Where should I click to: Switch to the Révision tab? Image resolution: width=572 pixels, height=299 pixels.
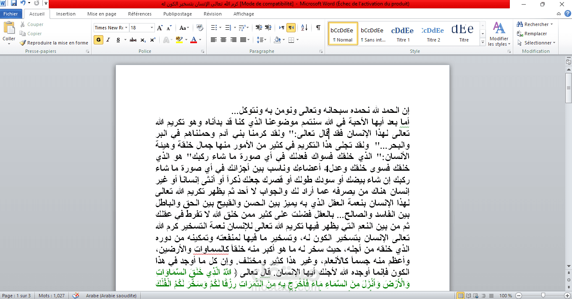coord(213,14)
